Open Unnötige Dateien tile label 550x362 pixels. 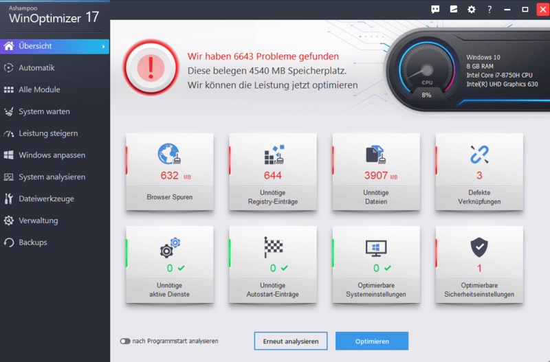[375, 197]
